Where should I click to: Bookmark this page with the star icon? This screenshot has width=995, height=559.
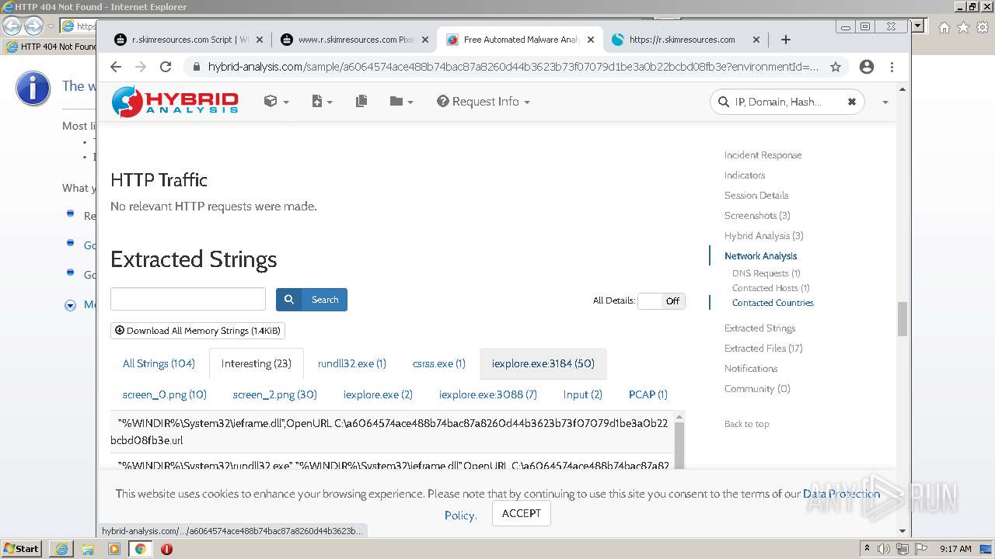[x=836, y=67]
